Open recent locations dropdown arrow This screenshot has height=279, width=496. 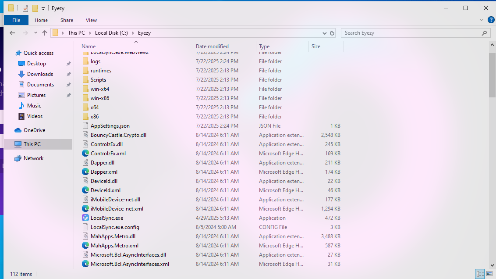point(35,32)
